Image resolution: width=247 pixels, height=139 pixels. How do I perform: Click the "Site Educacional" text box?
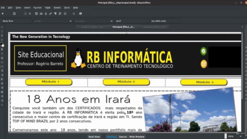(40, 58)
